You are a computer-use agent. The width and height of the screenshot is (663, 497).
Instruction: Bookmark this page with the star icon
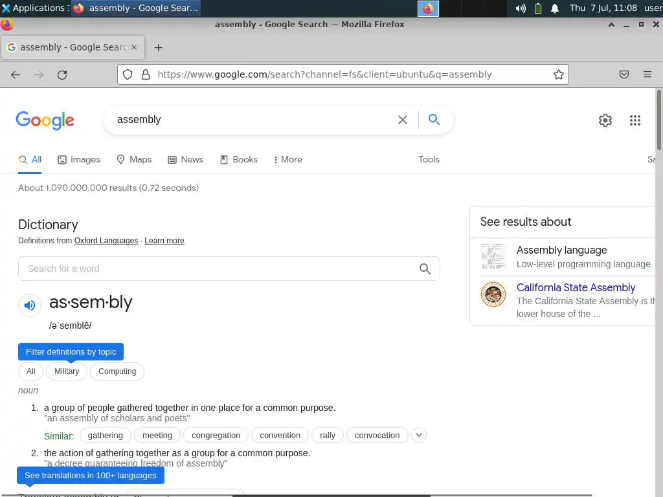coord(559,75)
